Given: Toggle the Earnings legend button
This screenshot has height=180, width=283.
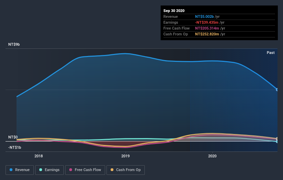Looking at the screenshot, I should point(49,170).
